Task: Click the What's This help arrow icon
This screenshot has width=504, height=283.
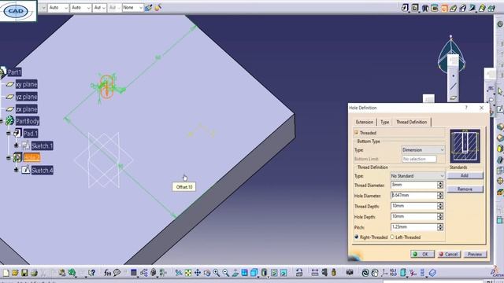Action: [91, 273]
